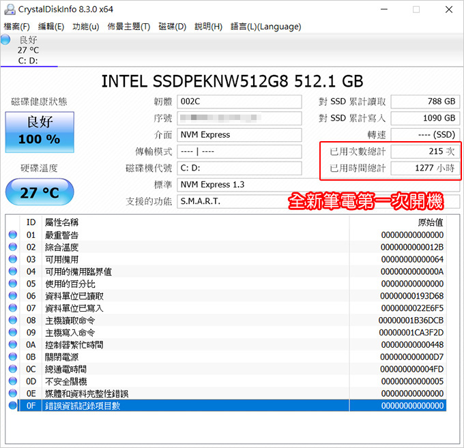Click the ID column header
The width and height of the screenshot is (464, 448).
coord(31,222)
